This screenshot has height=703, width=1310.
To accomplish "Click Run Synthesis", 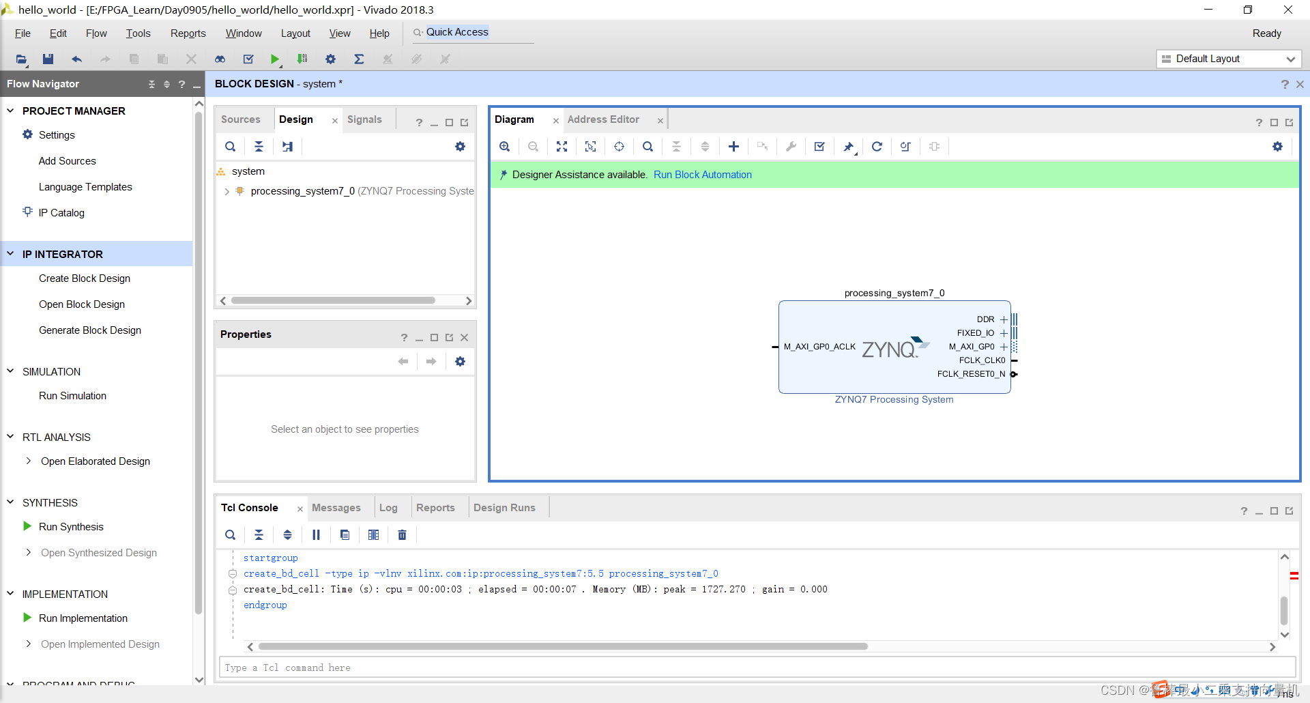I will tap(71, 527).
